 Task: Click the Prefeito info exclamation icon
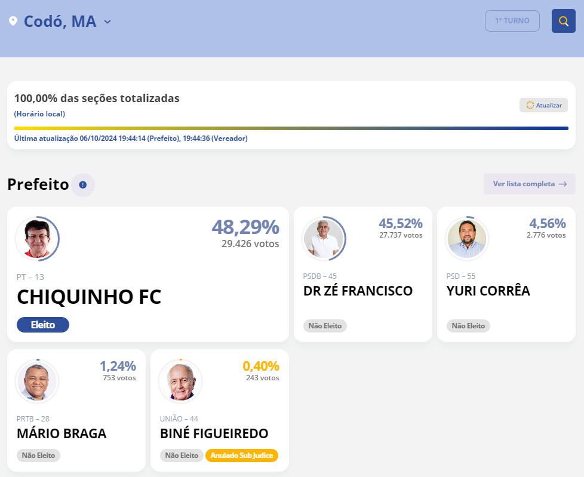click(83, 185)
